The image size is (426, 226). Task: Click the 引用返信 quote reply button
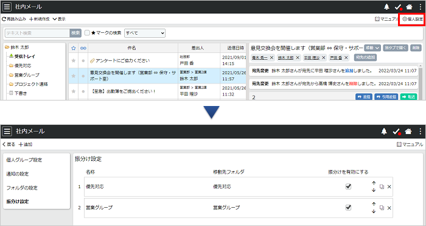(386, 97)
